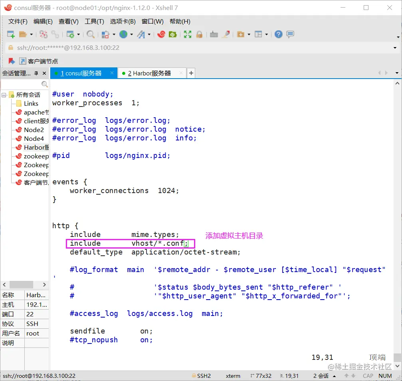Close the 1 consul服务器 tab
This screenshot has width=402, height=381.
[112, 73]
